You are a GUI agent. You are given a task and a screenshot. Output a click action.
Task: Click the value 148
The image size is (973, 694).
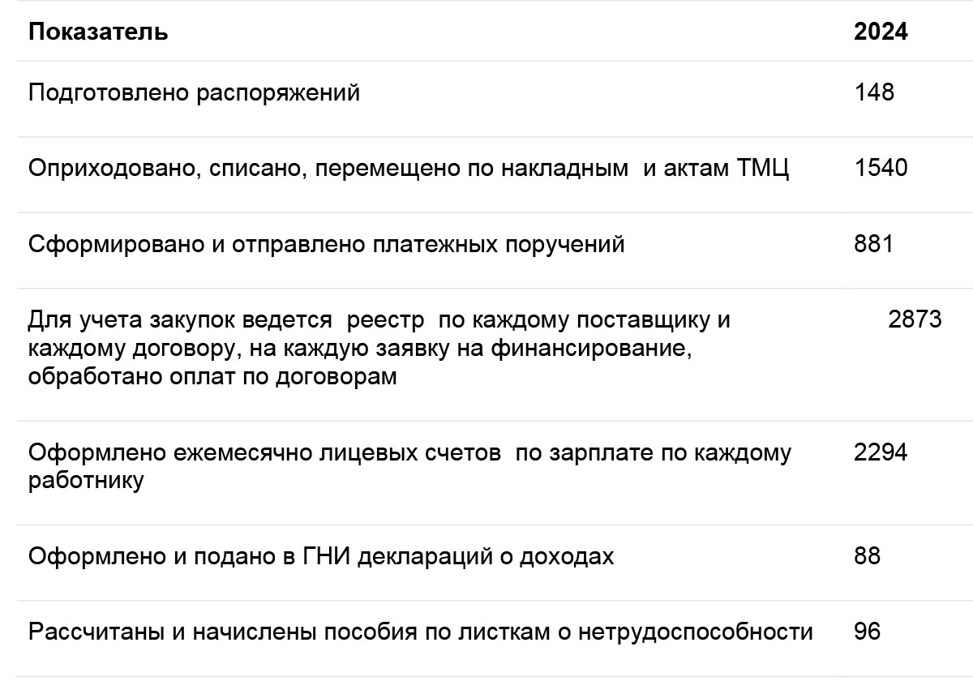(874, 92)
